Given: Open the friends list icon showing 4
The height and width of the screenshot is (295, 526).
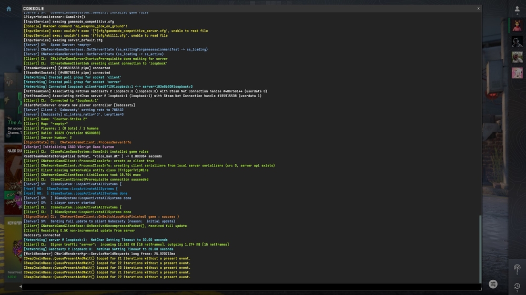Looking at the screenshot, I should point(517,10).
